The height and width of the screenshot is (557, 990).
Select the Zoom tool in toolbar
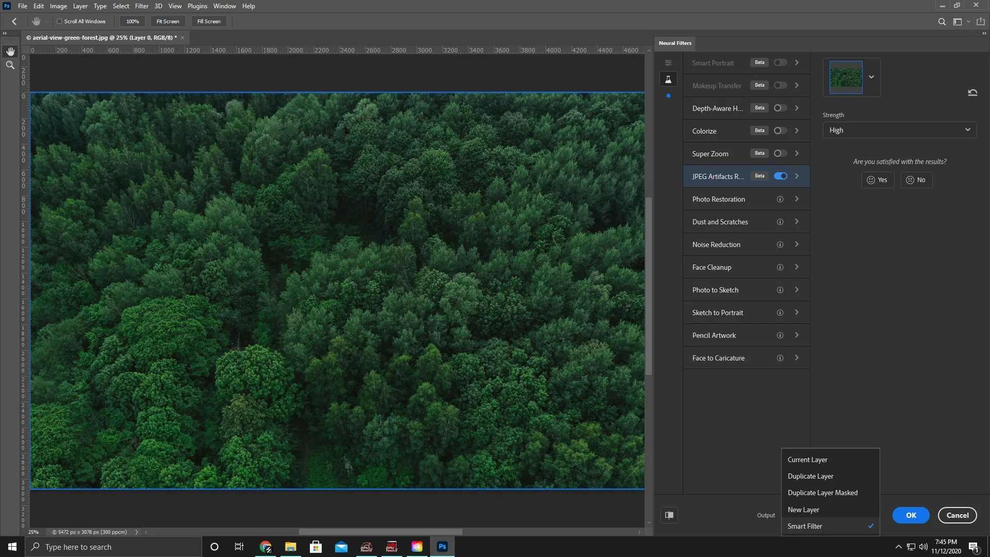tap(10, 65)
